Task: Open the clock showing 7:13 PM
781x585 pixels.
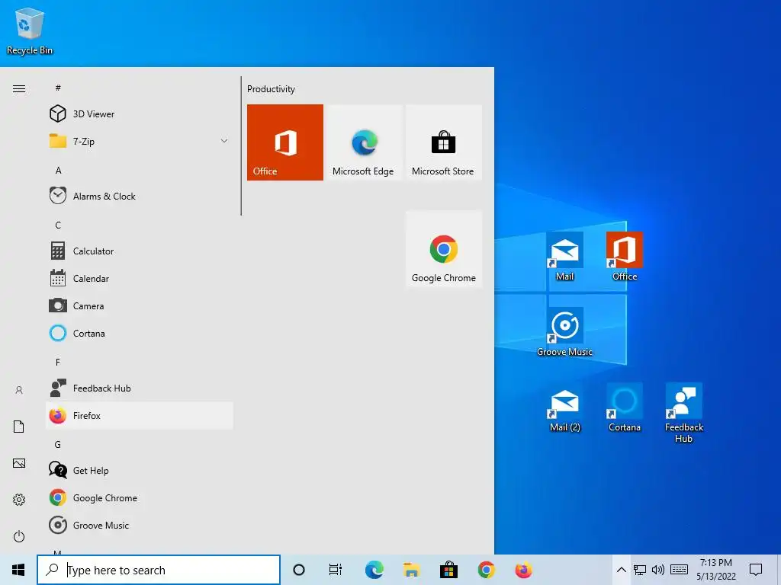Action: [x=715, y=570]
